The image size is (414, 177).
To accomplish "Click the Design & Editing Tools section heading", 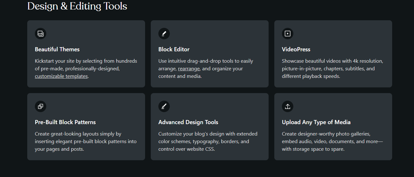I will [x=77, y=6].
